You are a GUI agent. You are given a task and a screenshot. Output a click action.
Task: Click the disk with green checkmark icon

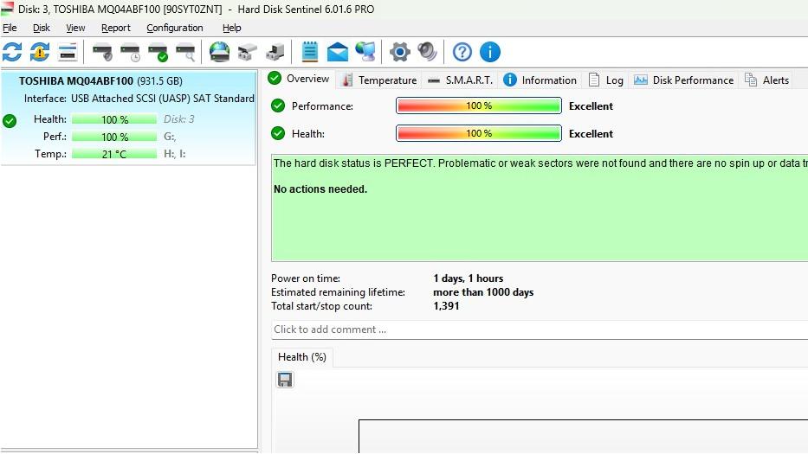pyautogui.click(x=158, y=52)
